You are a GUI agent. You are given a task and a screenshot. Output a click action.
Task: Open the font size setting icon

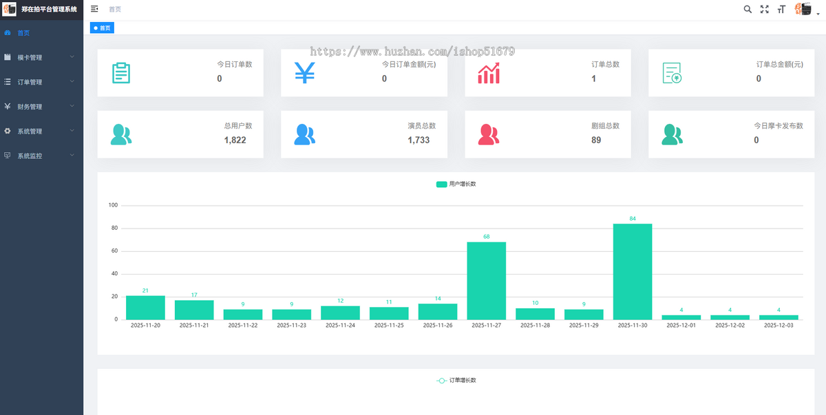[781, 9]
